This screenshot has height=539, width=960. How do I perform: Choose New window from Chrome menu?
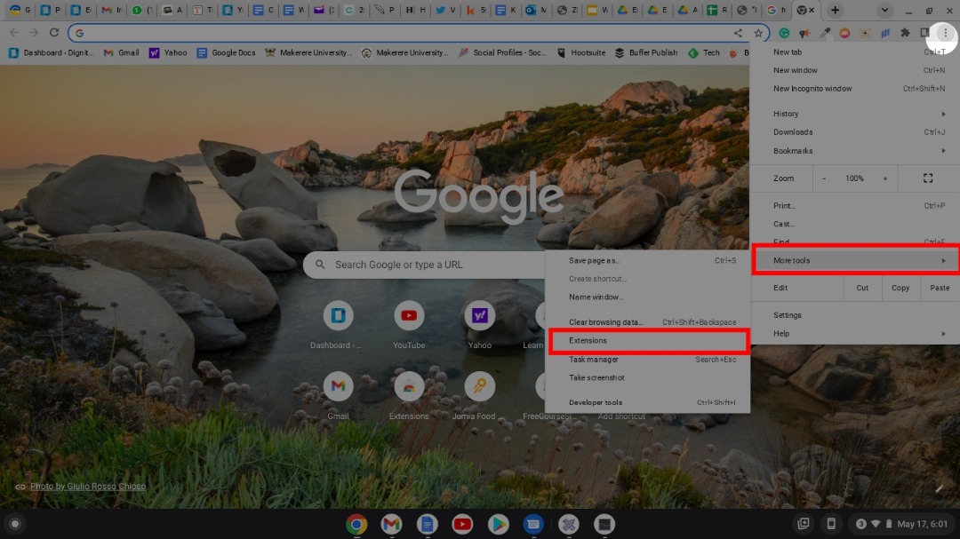855,70
